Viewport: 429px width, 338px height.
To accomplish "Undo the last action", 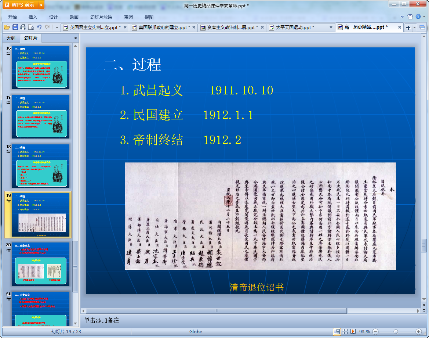I will coord(39,27).
